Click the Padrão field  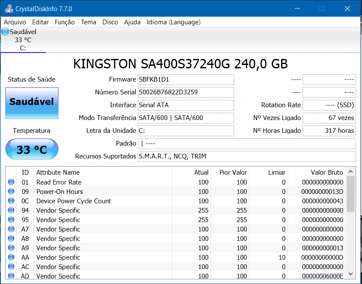tap(247, 144)
